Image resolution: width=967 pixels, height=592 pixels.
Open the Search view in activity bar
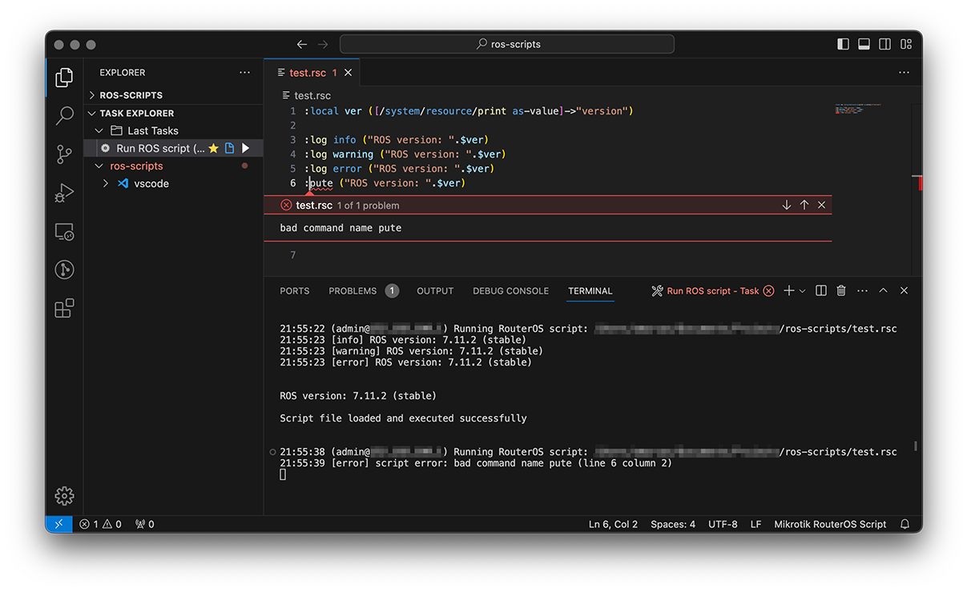64,116
